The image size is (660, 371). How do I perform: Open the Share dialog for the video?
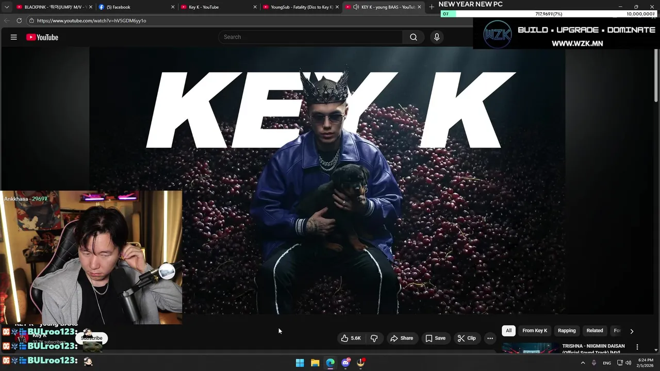coord(401,338)
